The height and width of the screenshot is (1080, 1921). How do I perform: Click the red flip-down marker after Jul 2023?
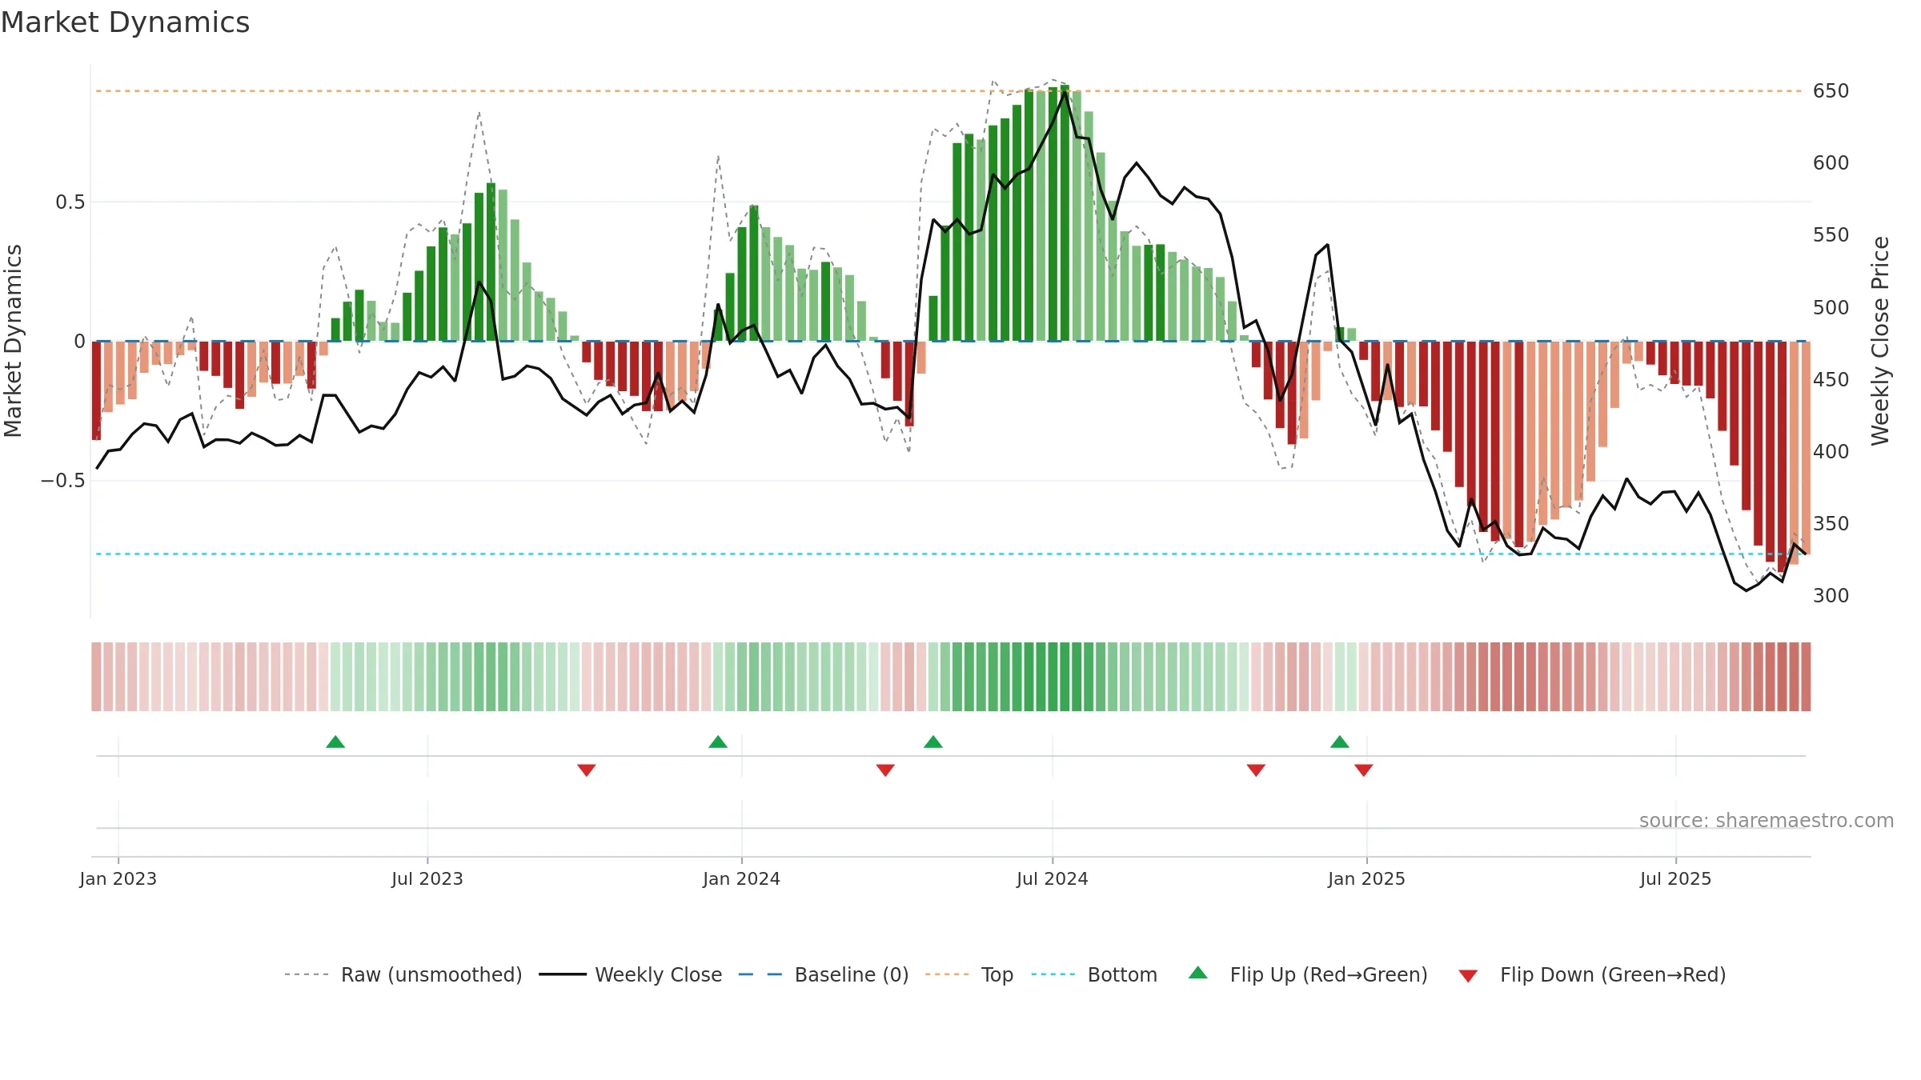[587, 770]
